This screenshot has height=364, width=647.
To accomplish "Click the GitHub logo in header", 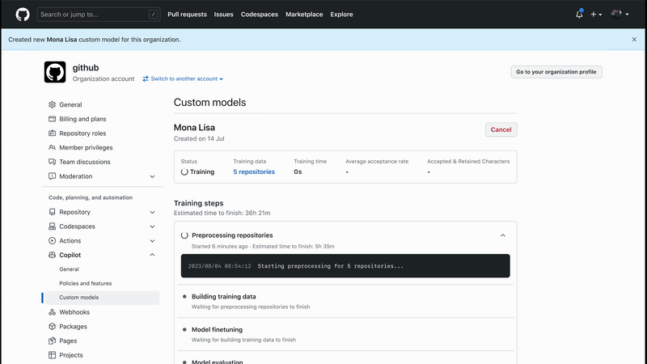I will (x=23, y=15).
